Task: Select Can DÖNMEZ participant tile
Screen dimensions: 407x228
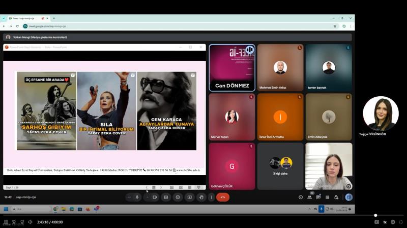Action: 232,68
